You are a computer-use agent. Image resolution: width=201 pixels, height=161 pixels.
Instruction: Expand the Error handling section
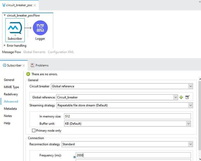pyautogui.click(x=4, y=45)
